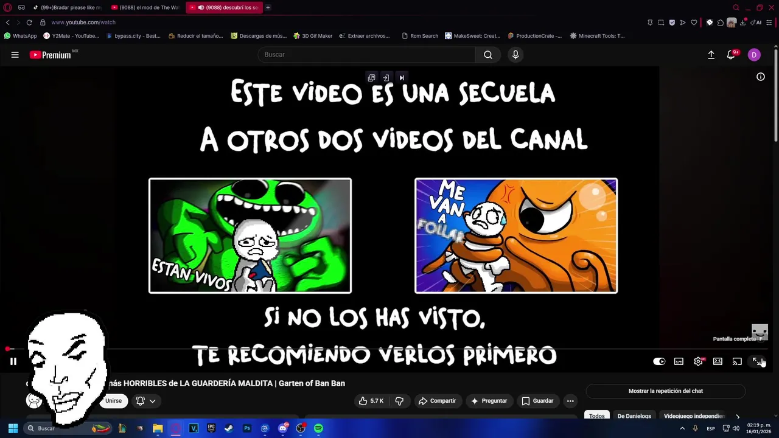Cast the video to a TV
The width and height of the screenshot is (779, 438).
point(737,361)
